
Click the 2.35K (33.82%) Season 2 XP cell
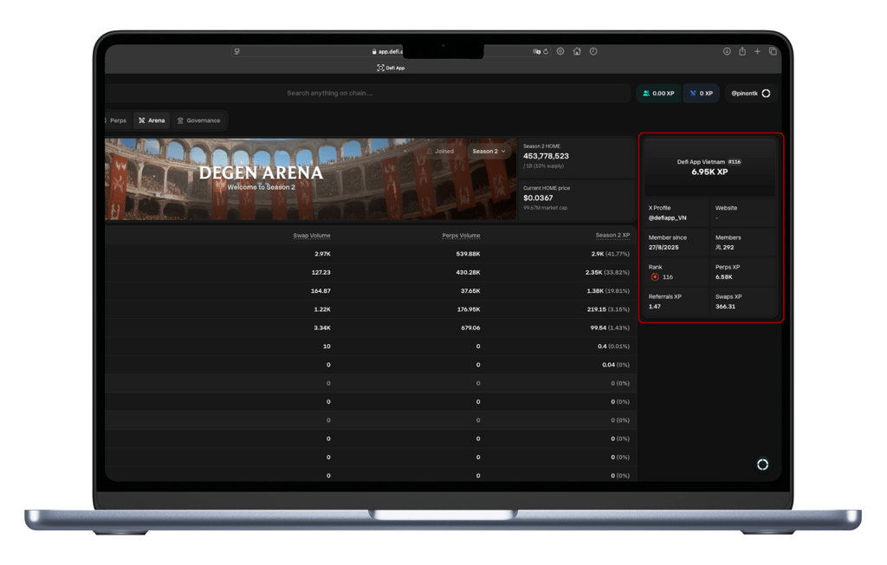tap(607, 272)
